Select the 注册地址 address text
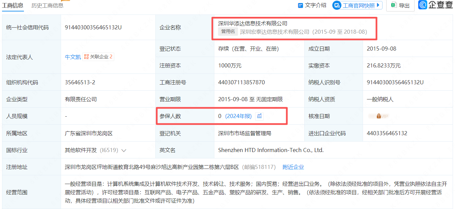The width and height of the screenshot is (455, 209). (152, 167)
